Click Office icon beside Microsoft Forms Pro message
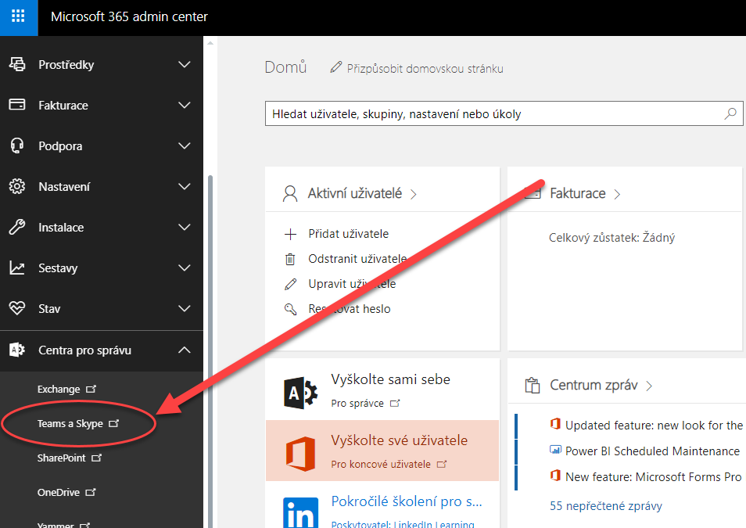The height and width of the screenshot is (528, 746). point(555,475)
